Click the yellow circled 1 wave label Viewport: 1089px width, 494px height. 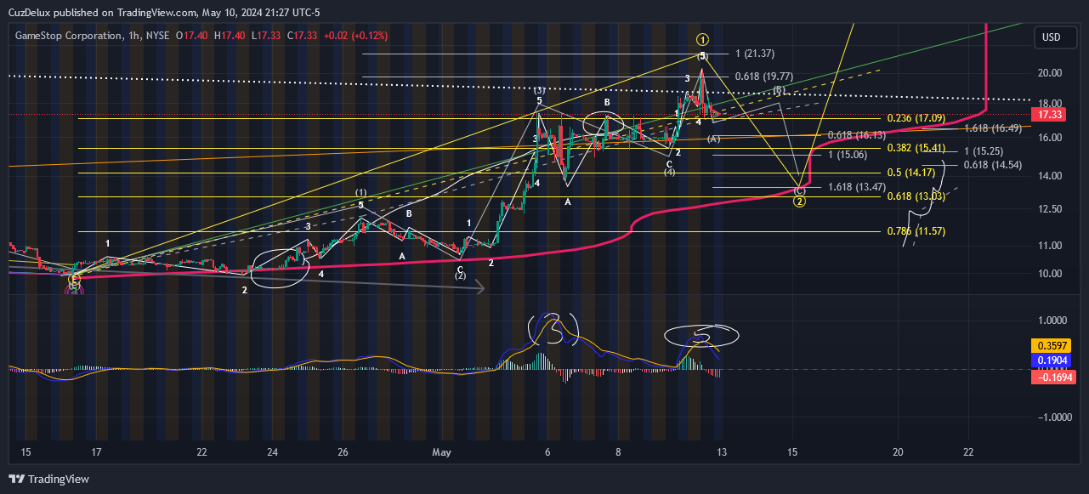pos(702,39)
